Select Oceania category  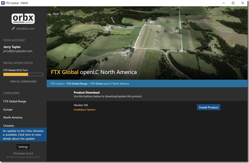pyautogui.click(x=9, y=125)
